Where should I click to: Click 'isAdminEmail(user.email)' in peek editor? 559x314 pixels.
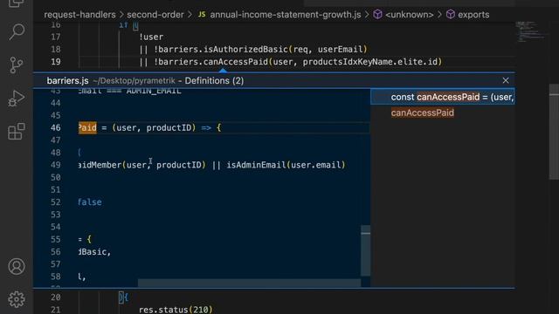(286, 165)
